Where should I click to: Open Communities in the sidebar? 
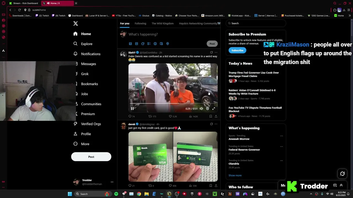tap(91, 104)
